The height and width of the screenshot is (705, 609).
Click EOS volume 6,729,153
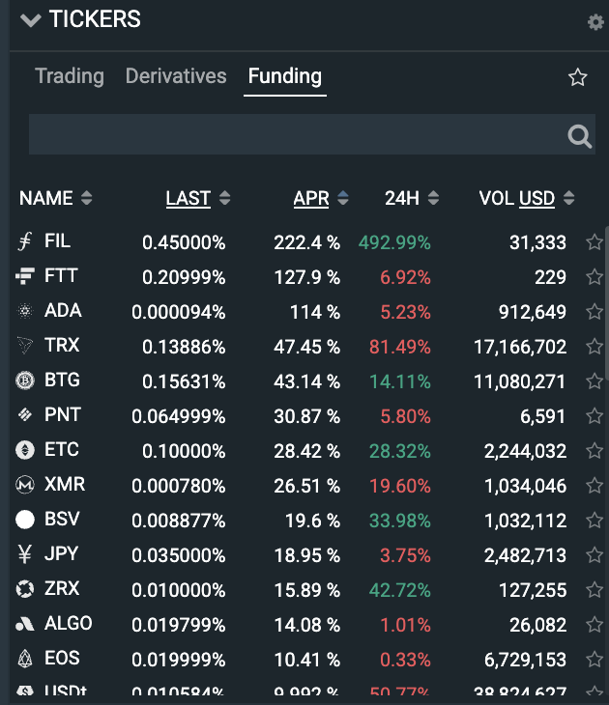pos(525,660)
